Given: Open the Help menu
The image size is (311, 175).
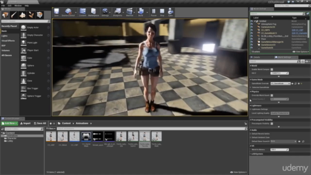Looking at the screenshot, I should (27, 5).
